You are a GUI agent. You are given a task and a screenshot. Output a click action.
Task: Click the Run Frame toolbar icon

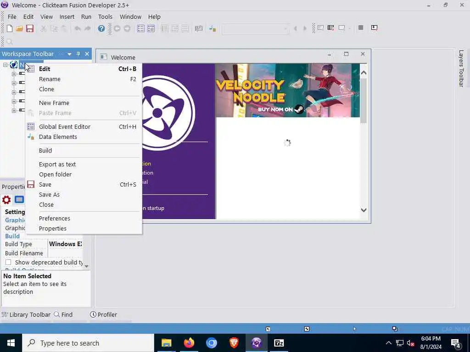tap(341, 28)
